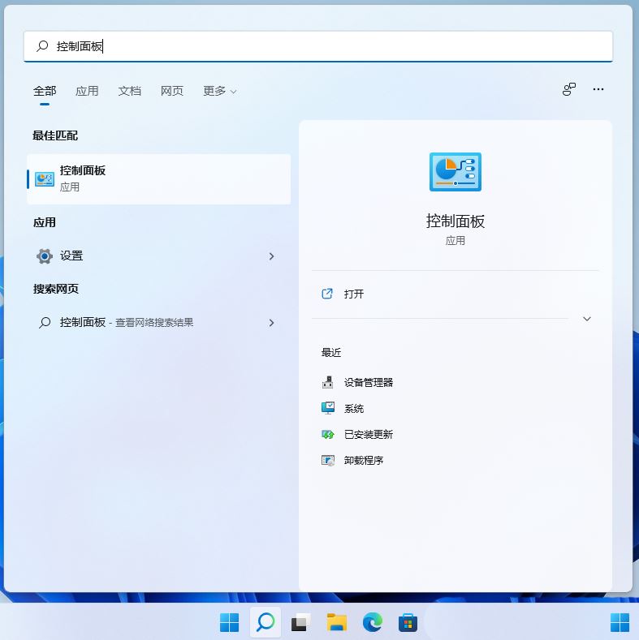The height and width of the screenshot is (640, 639).
Task: Click the web search magnifier icon
Action: click(x=45, y=323)
